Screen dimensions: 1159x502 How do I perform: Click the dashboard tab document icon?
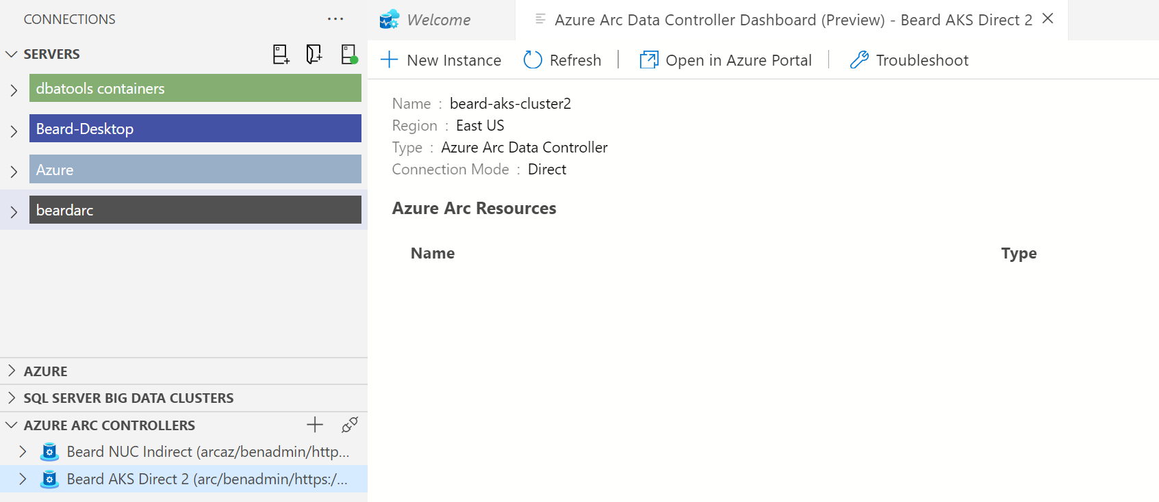(540, 19)
